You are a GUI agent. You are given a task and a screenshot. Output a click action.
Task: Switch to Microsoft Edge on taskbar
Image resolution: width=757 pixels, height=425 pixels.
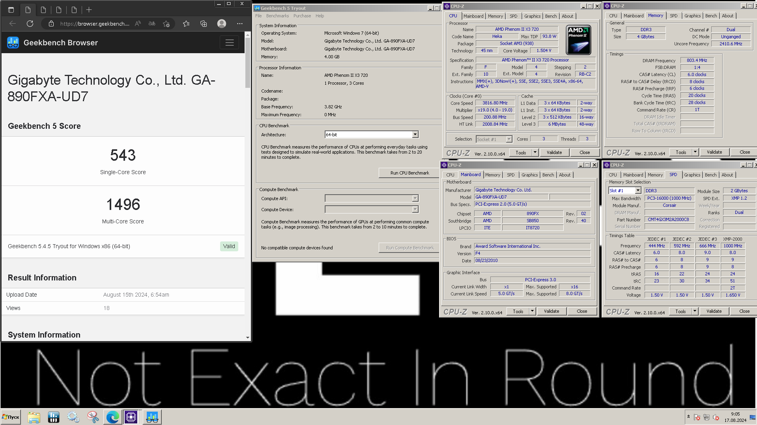[x=112, y=417]
